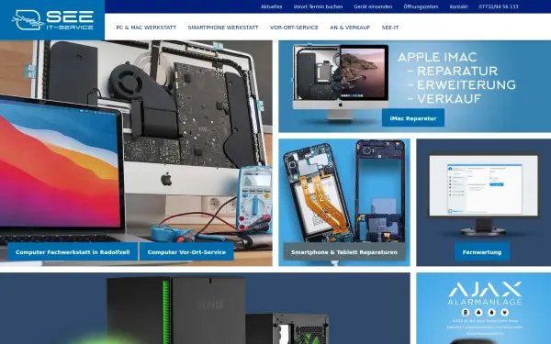The width and height of the screenshot is (551, 344).
Task: Open the AJAX Alarmanlage tile
Action: coord(484,308)
